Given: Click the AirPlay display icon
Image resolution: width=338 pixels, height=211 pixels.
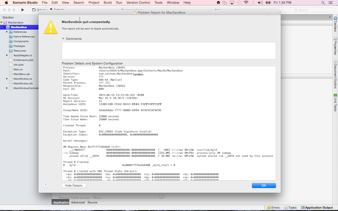Looking at the screenshot, I should [x=232, y=3].
